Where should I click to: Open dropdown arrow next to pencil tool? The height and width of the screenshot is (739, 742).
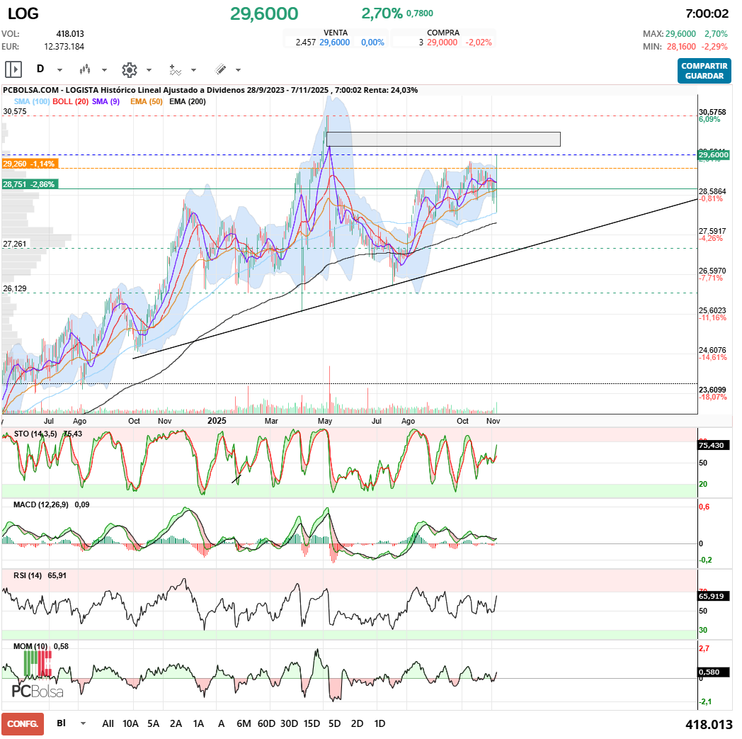coord(238,70)
